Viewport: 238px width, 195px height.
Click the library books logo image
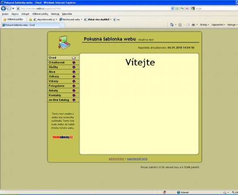pos(64,42)
